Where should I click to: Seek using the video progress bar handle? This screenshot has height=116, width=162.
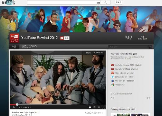(x=17, y=104)
